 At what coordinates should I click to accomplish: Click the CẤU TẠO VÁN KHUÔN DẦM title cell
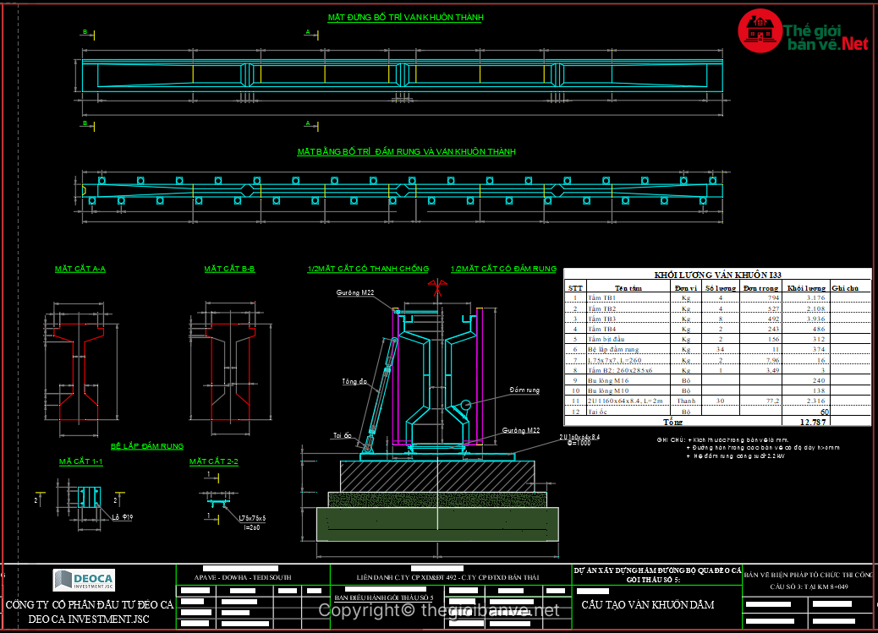click(648, 605)
